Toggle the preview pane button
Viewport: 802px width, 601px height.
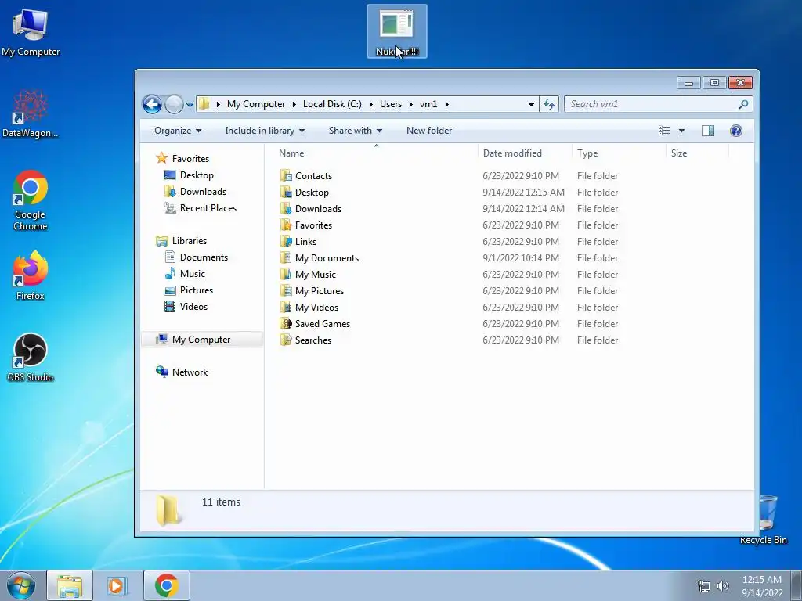tap(708, 131)
